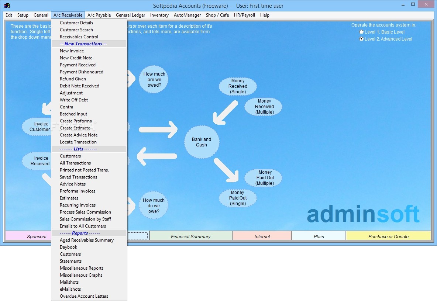Open Miscellaneous Reports menu item
This screenshot has width=437, height=301.
coord(89,268)
